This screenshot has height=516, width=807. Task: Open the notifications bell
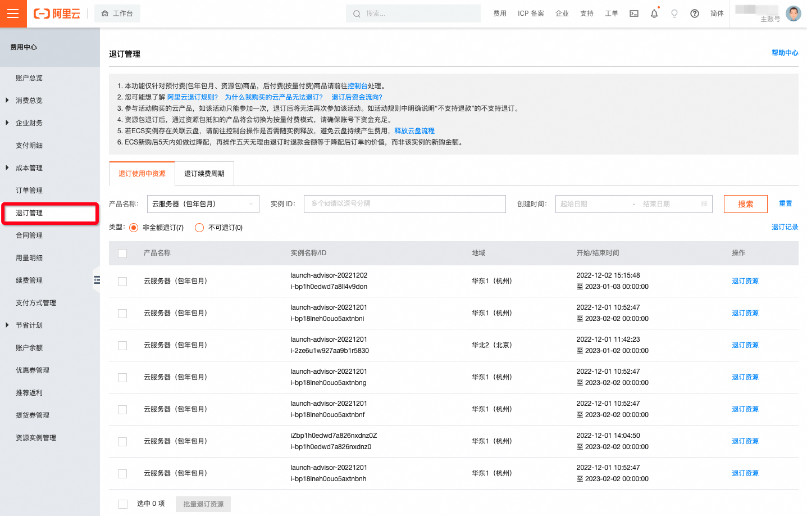tap(654, 13)
